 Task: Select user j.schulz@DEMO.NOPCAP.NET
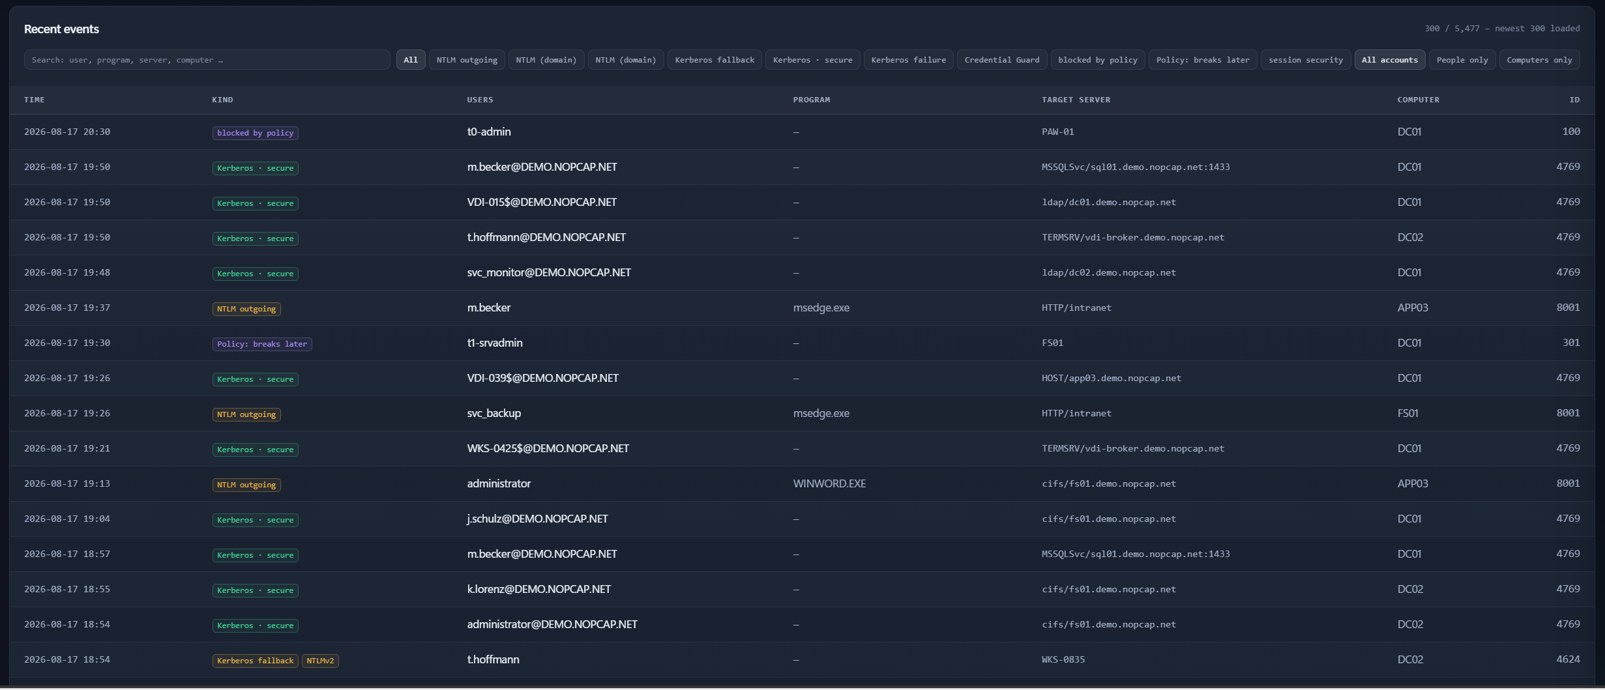[x=537, y=519]
